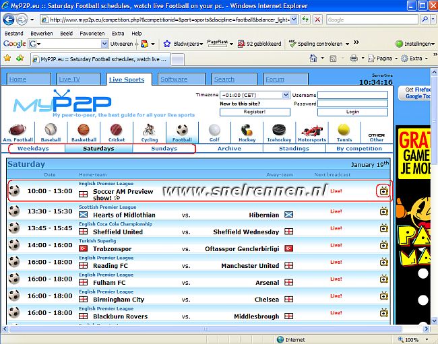Viewport: 438px width, 344px height.
Task: Click the Chelsea away-team name
Action: [x=267, y=300]
